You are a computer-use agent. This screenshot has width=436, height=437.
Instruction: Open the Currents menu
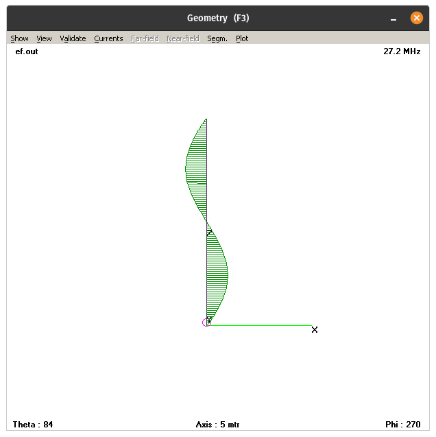[108, 38]
